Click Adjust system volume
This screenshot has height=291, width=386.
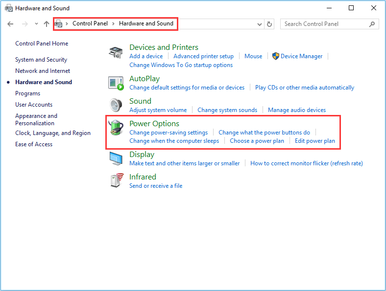[158, 110]
